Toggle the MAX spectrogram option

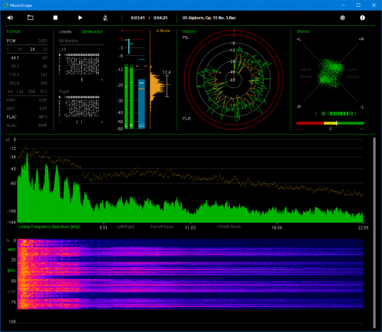tap(12, 249)
